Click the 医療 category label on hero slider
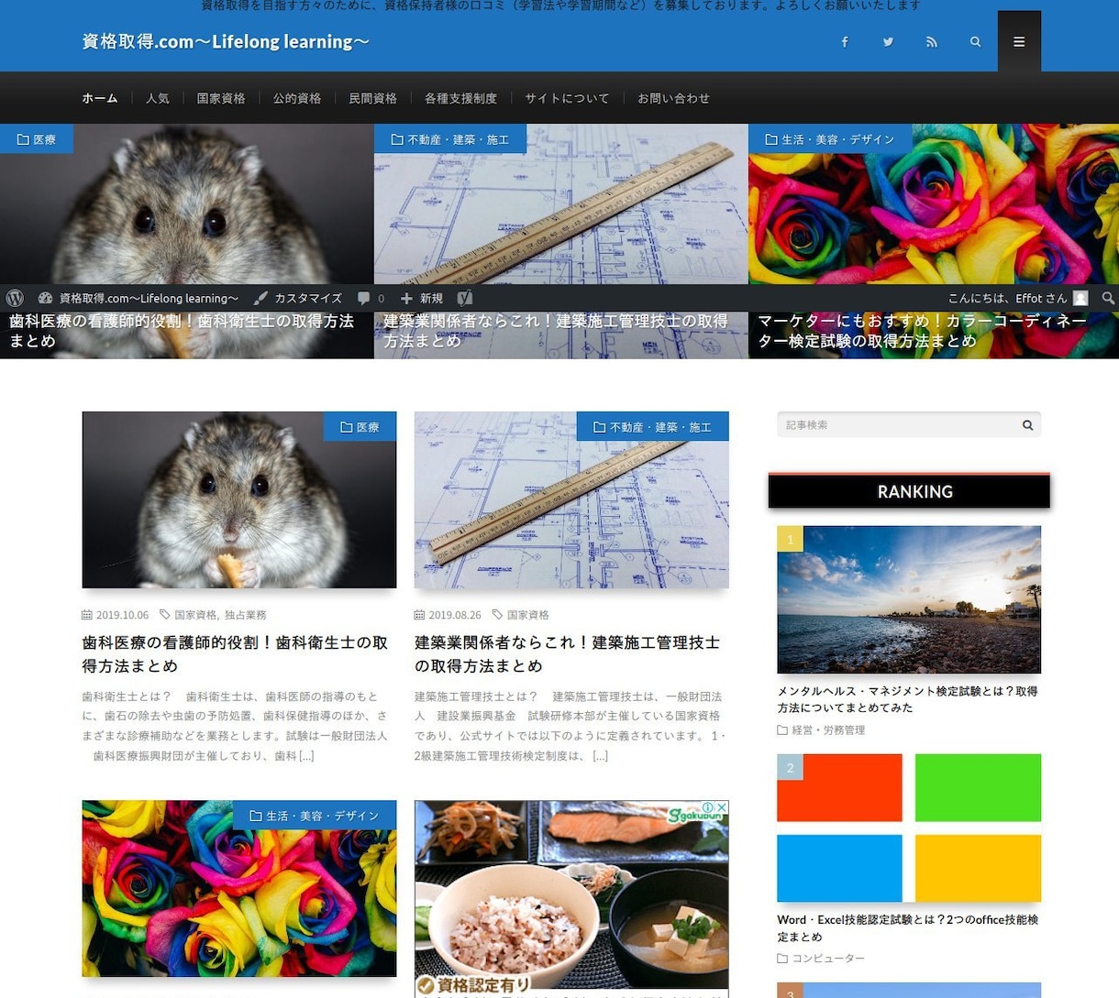This screenshot has width=1119, height=998. point(37,139)
